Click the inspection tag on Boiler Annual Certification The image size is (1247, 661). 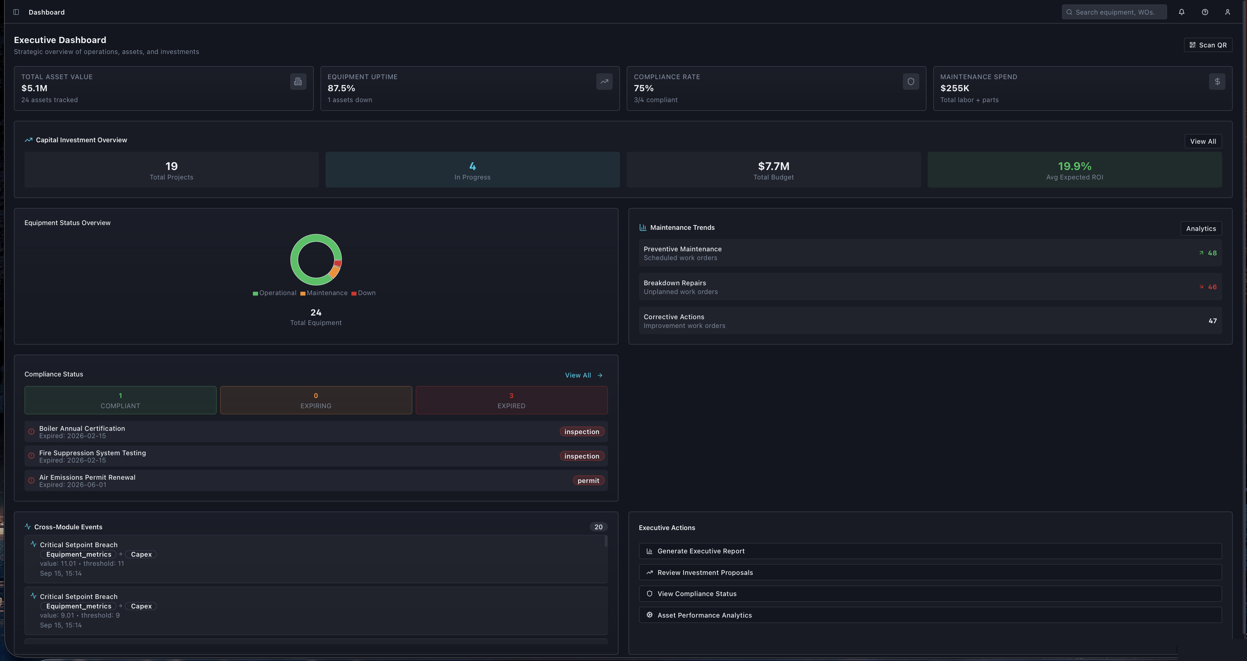pyautogui.click(x=582, y=432)
